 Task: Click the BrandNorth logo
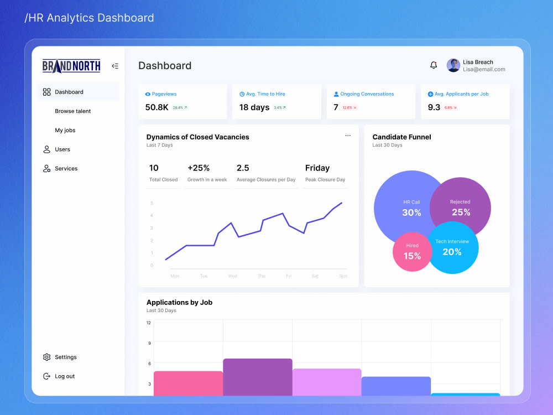tap(71, 66)
